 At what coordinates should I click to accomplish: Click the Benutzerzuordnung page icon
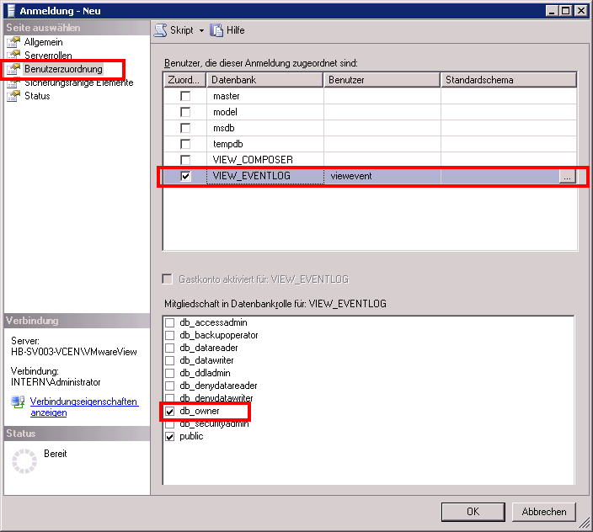coord(13,69)
